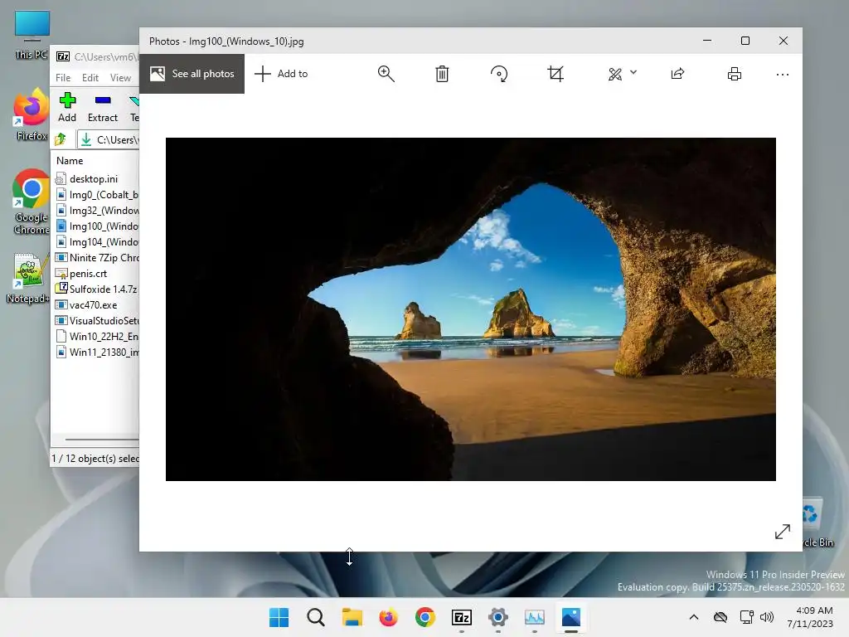
Task: Click the cloud sync tray icon
Action: pos(720,617)
